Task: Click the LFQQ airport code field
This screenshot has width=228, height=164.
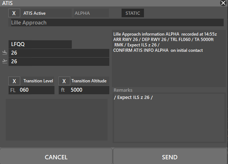Action: point(40,44)
